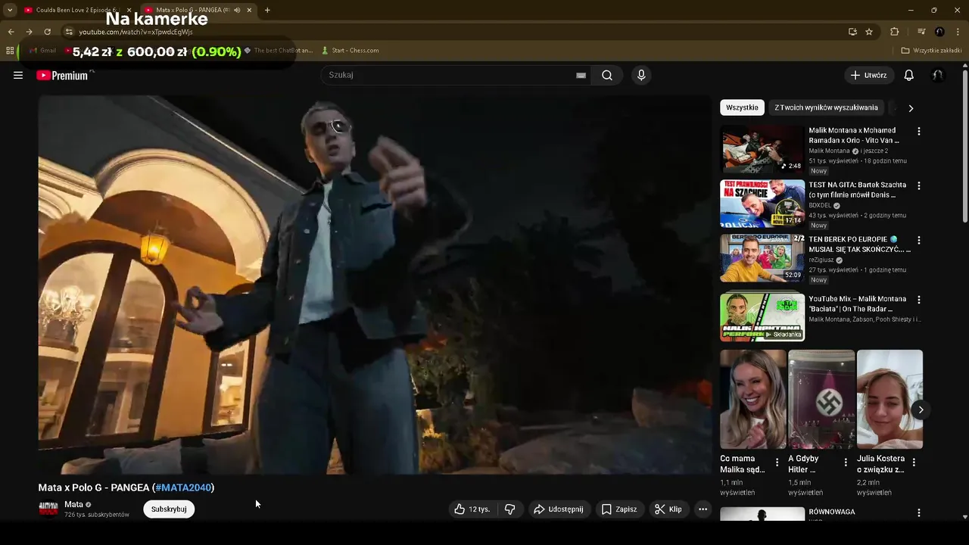Open options for TEN BEREK PO EUROPIE video

coord(919,240)
